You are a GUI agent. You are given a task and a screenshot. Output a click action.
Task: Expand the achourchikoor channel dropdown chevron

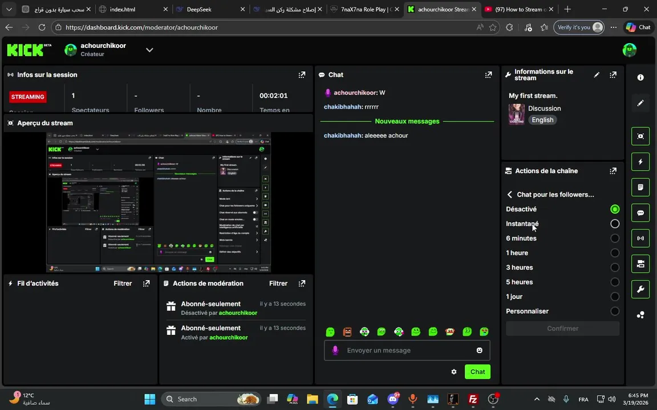pos(149,50)
